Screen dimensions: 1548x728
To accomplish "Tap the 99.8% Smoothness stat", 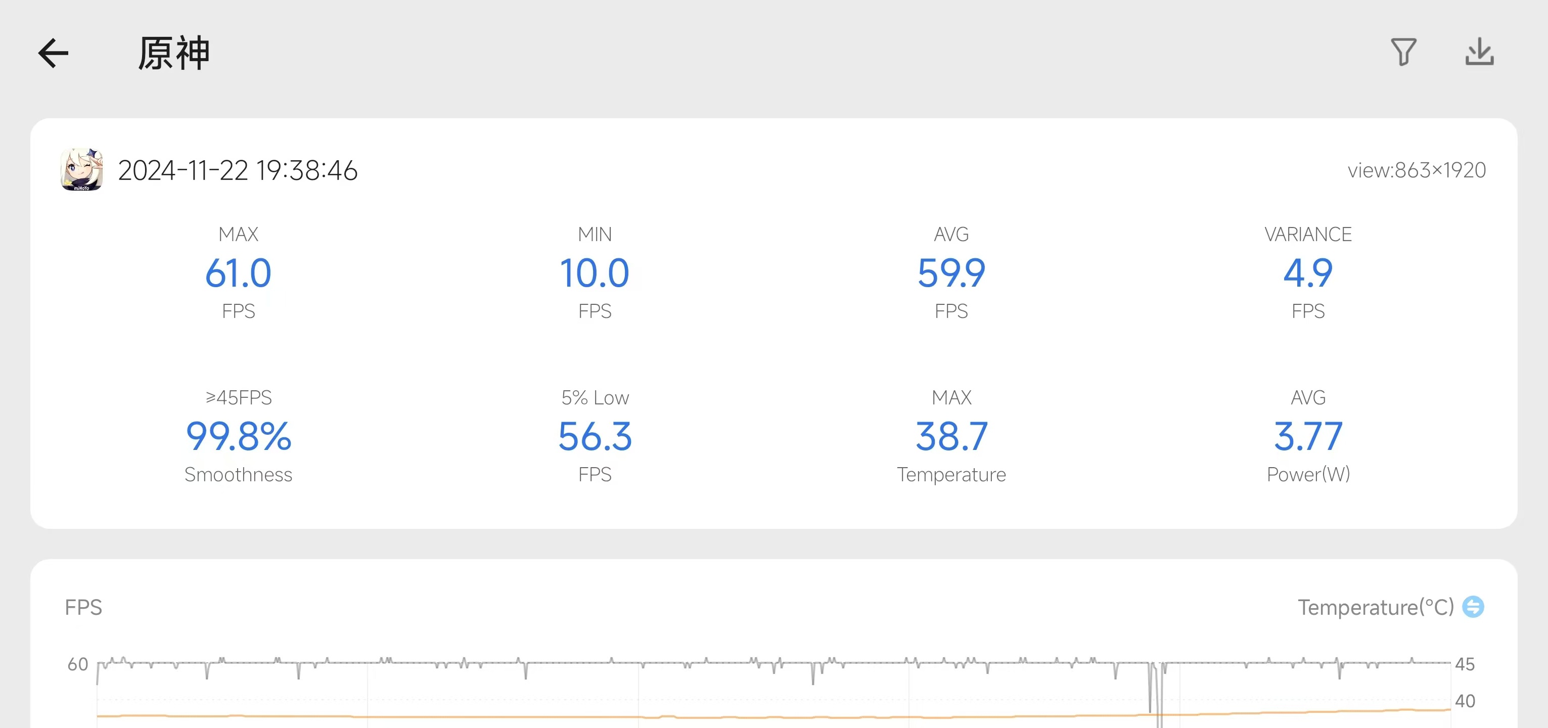I will point(239,436).
